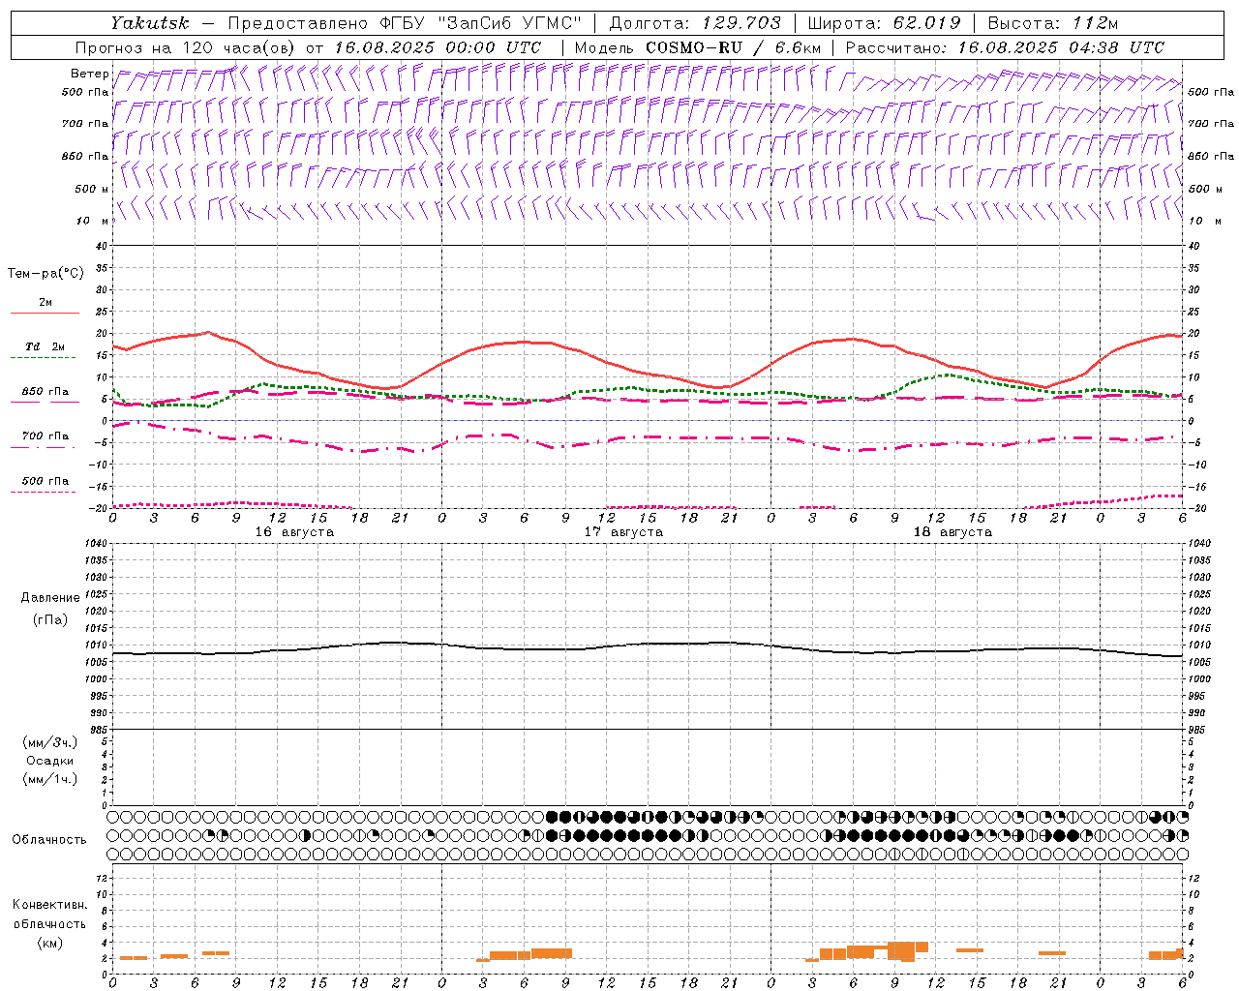Click the 'Предоставлено ФГБУ "ЗапСиб УГМС"' provider text

pos(405,23)
